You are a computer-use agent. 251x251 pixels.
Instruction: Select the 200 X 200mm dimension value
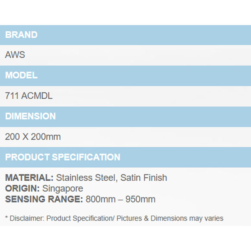pyautogui.click(x=33, y=137)
